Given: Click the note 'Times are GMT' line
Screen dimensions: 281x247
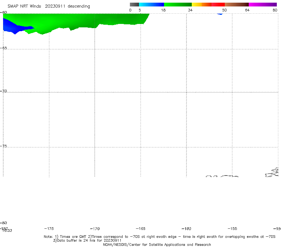Looking at the screenshot, I should [x=159, y=237].
